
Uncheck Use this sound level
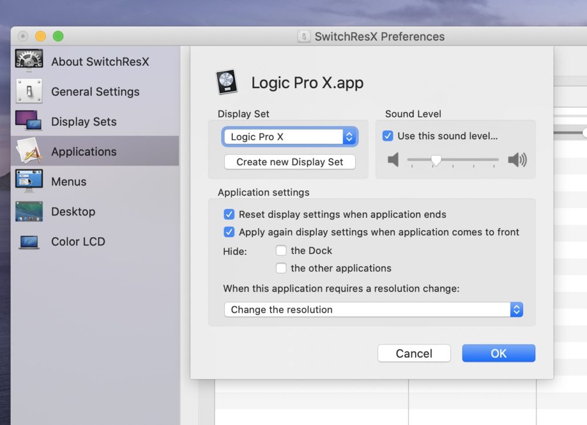388,136
